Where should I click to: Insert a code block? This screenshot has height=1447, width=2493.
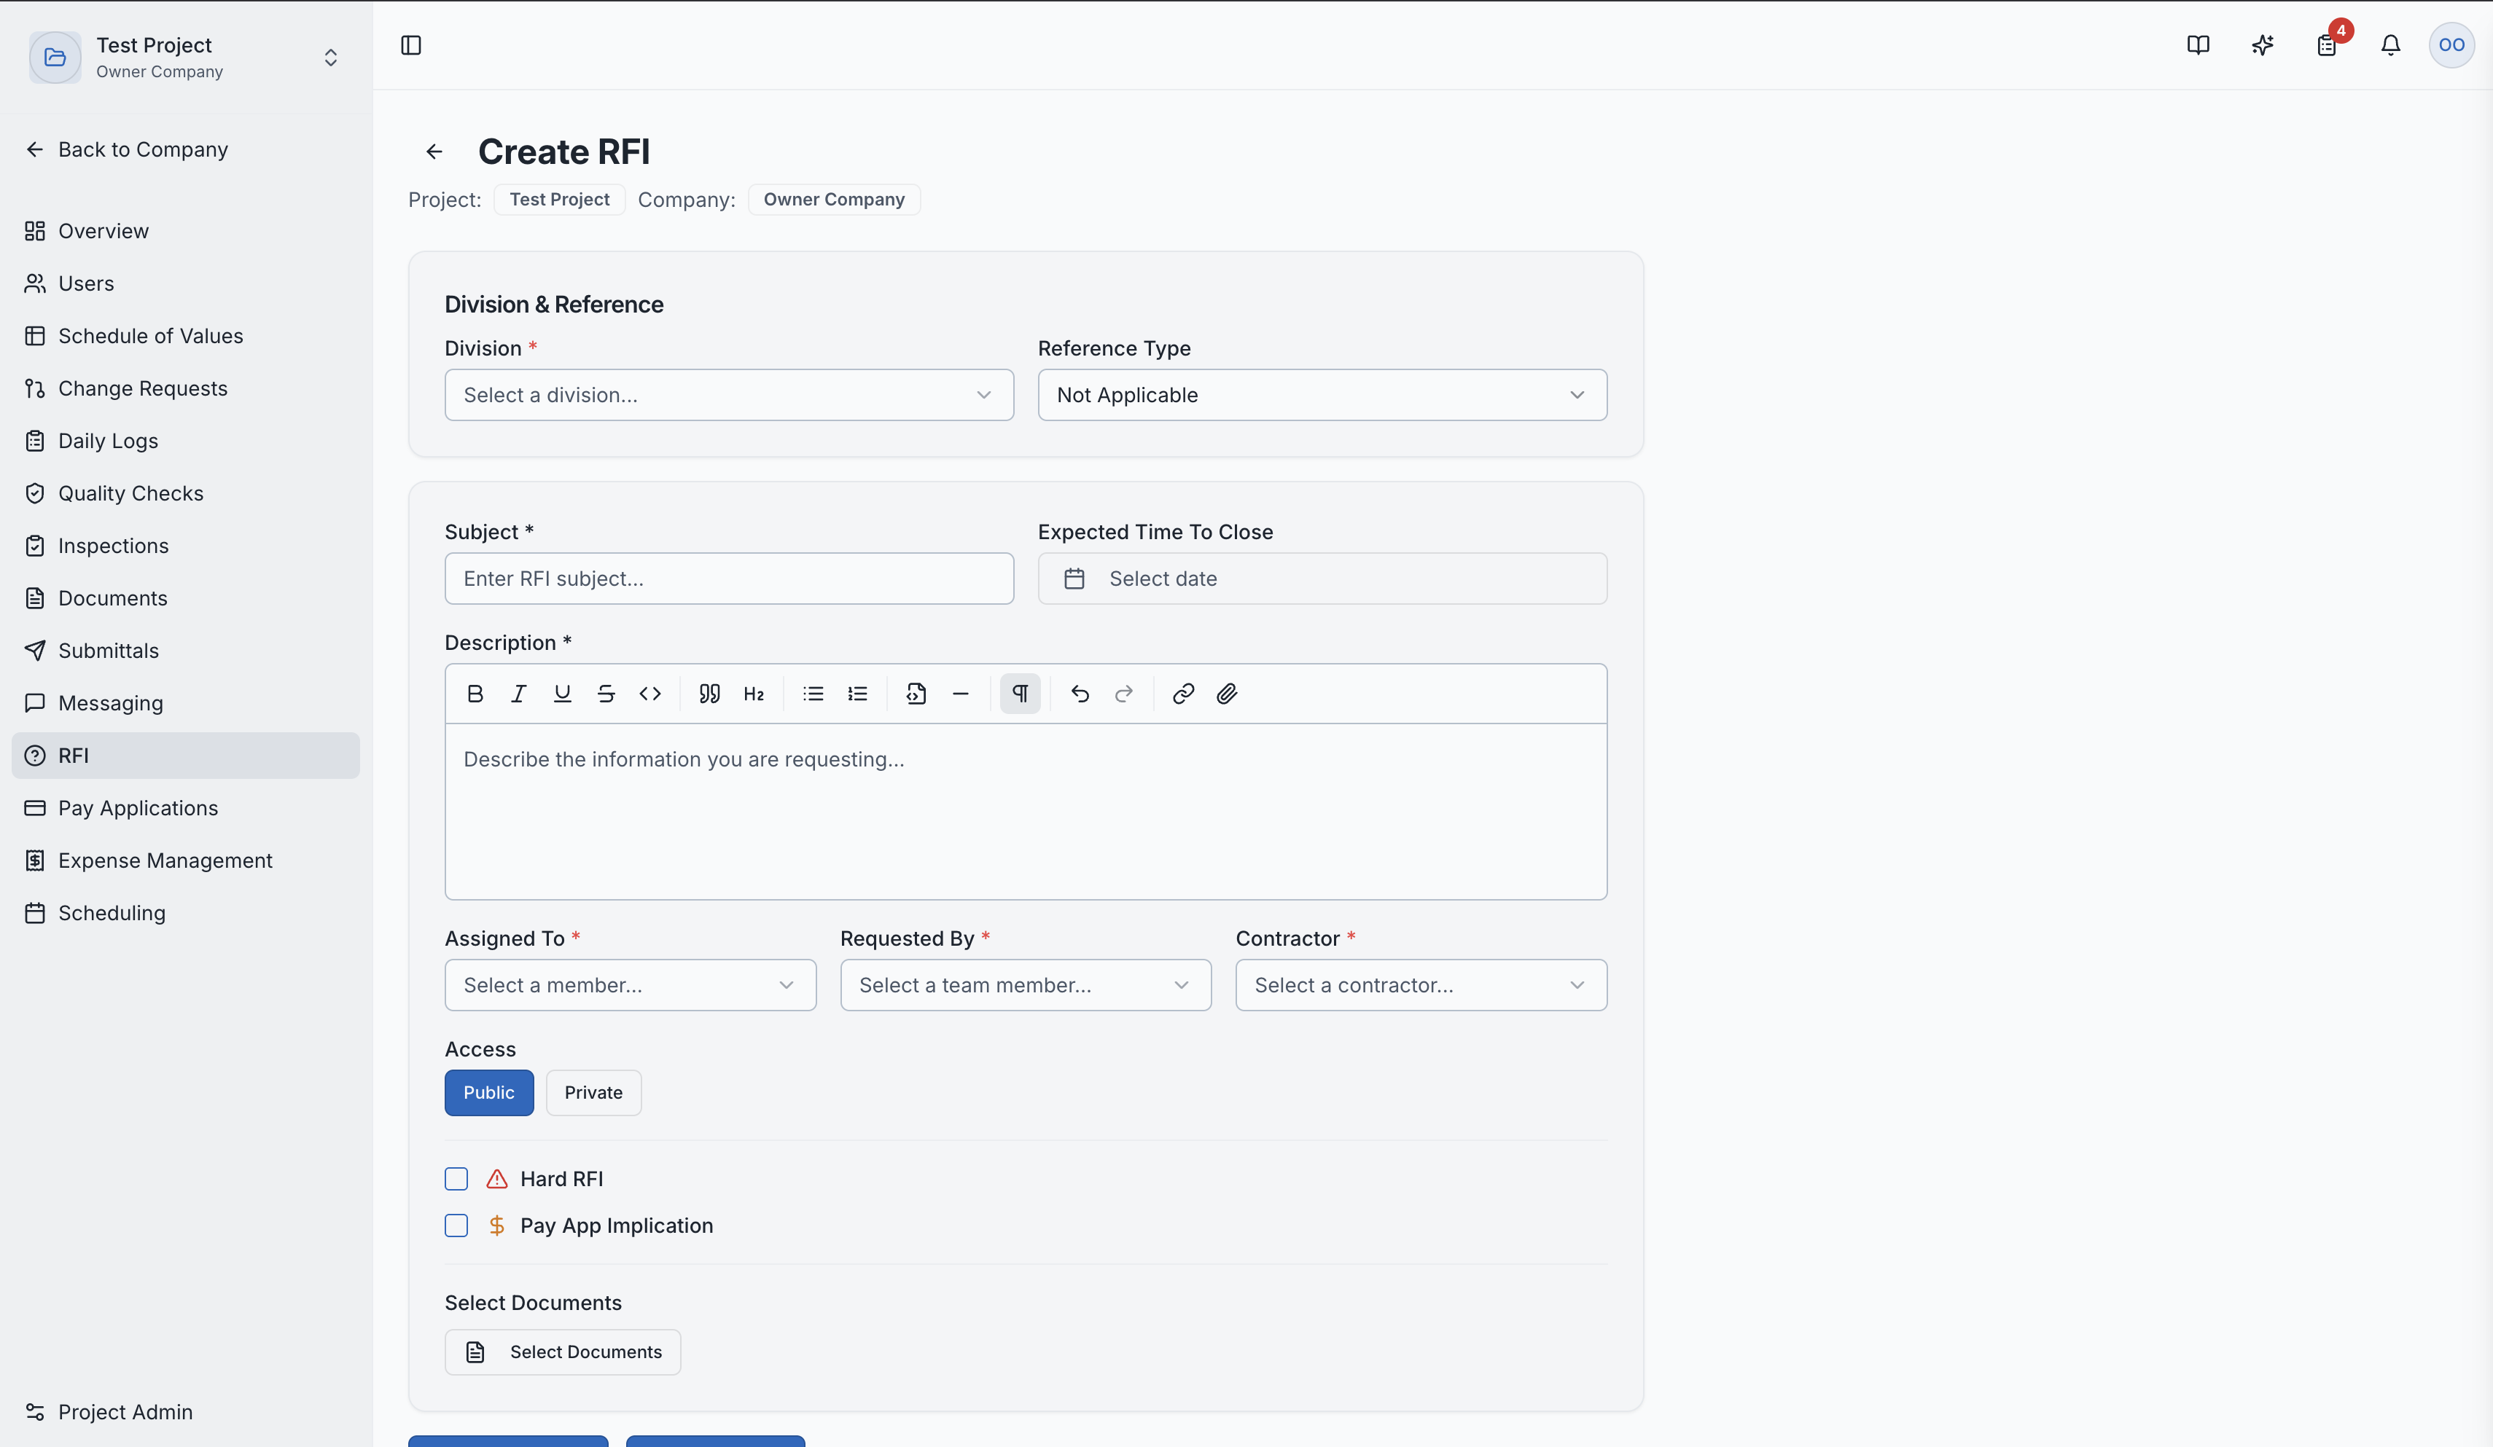coord(916,694)
